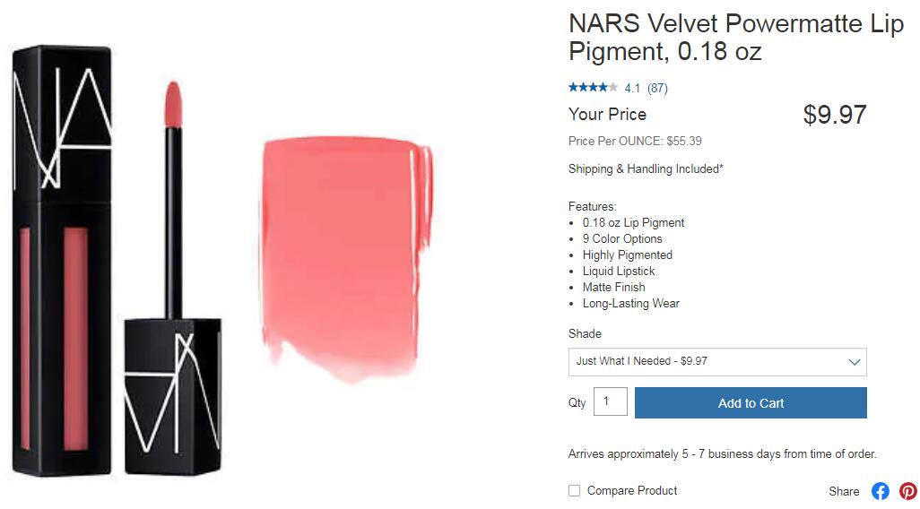Click the Compare Product label
Viewport: 920px width, 509px height.
(632, 490)
